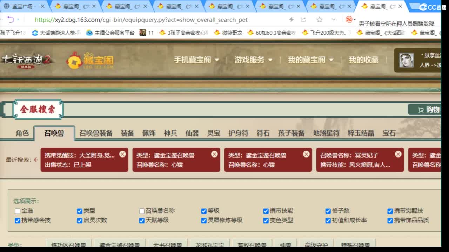Enable the 召唤兽名称 display option

point(142,211)
